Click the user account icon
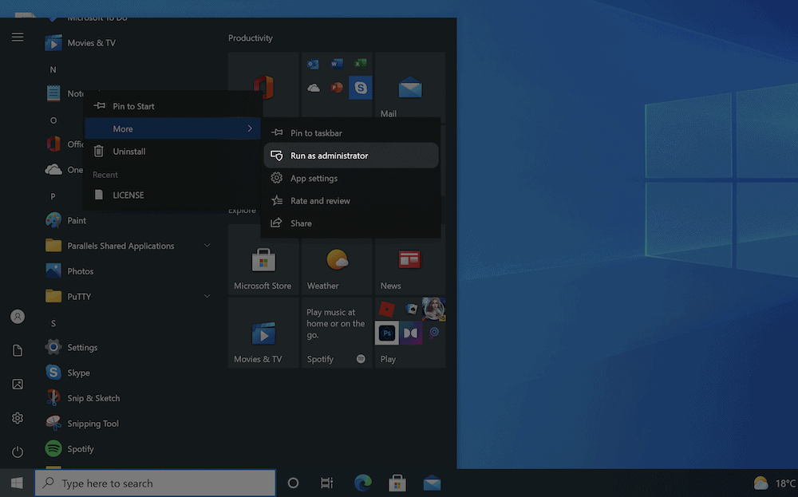798x497 pixels. coord(18,317)
